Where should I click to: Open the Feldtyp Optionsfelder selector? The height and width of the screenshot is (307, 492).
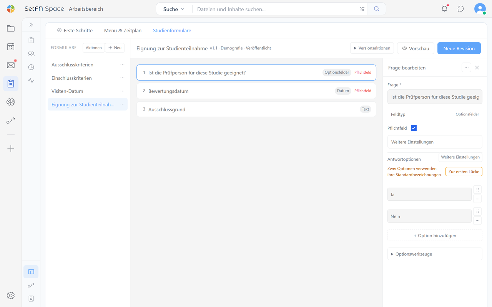point(435,114)
